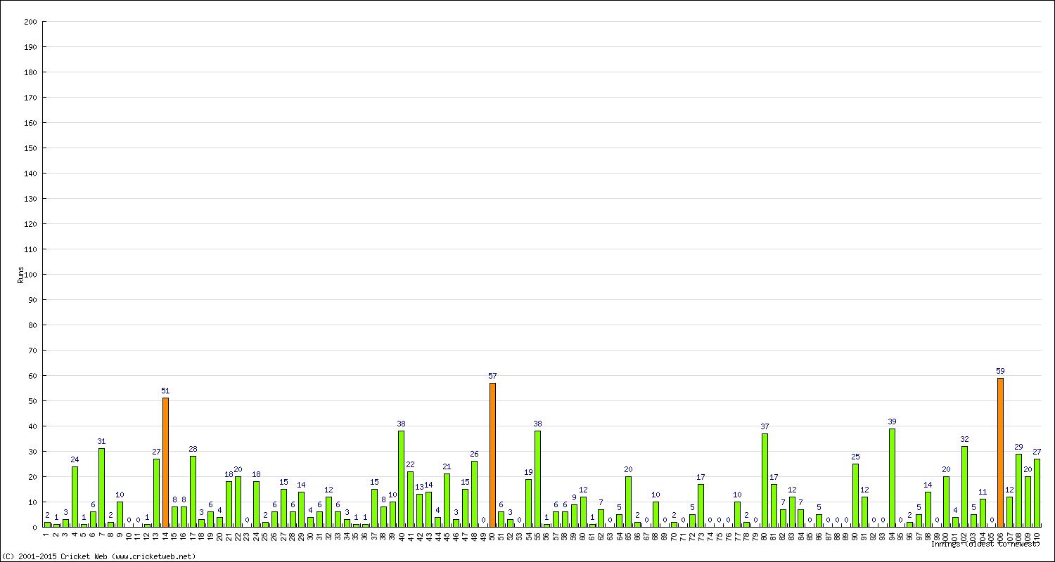Select the y-axis label "60"
This screenshot has width=1055, height=562.
tap(32, 376)
